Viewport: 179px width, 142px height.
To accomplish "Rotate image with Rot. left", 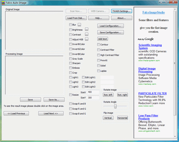I will point(108,95).
